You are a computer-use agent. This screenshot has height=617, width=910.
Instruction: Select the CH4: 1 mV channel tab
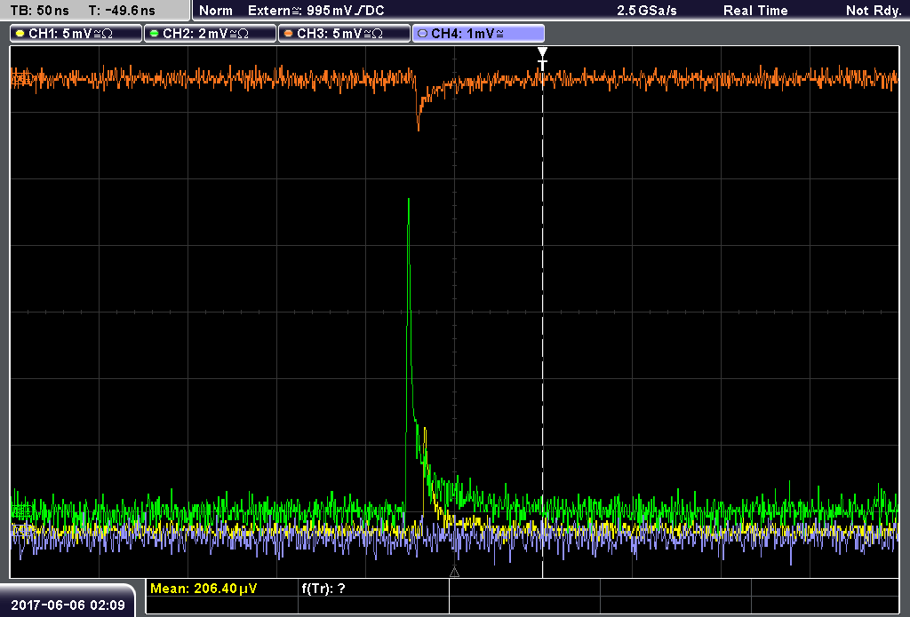478,34
